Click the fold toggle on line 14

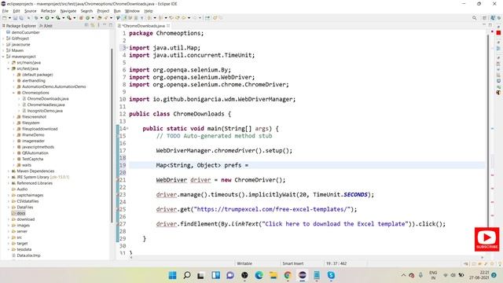(127, 128)
